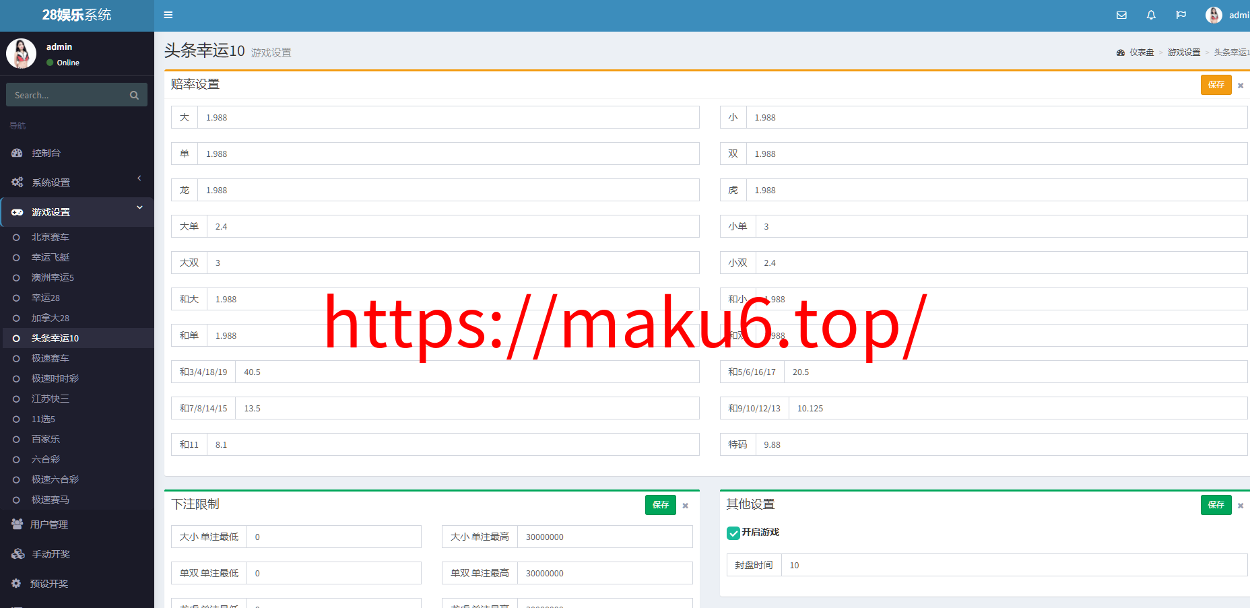This screenshot has width=1250, height=608.
Task: Edit the 和3/4/18/19 odds field
Action: (x=467, y=372)
